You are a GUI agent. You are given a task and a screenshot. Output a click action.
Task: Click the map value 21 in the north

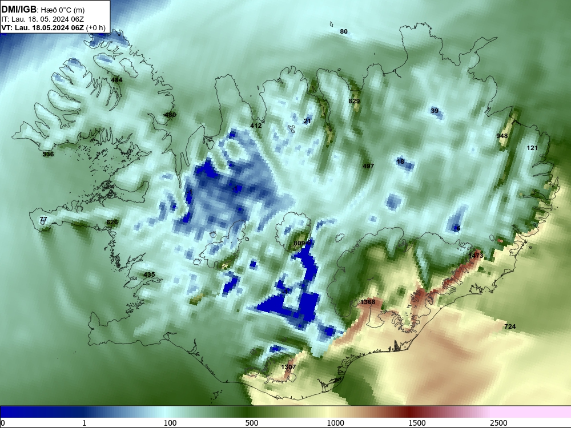307,121
